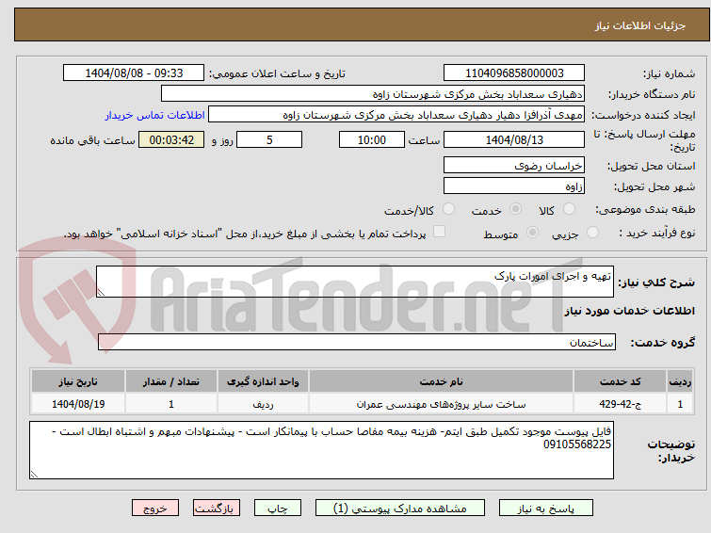Click service code cell ج-42-429
Viewport: 711px width, 533px height.
click(620, 404)
